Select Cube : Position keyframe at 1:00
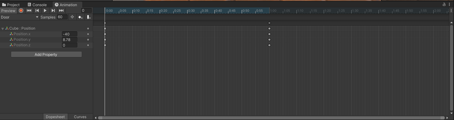The height and width of the screenshot is (120, 454). [269, 28]
